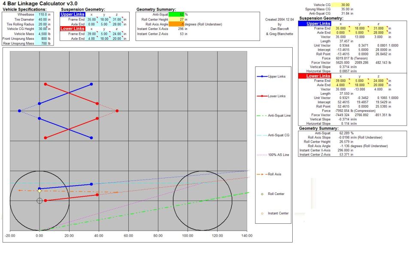Viewport: 412px width, 258px height.
Task: Click the -20.00 x-axis label on chart
Action: 10,236
